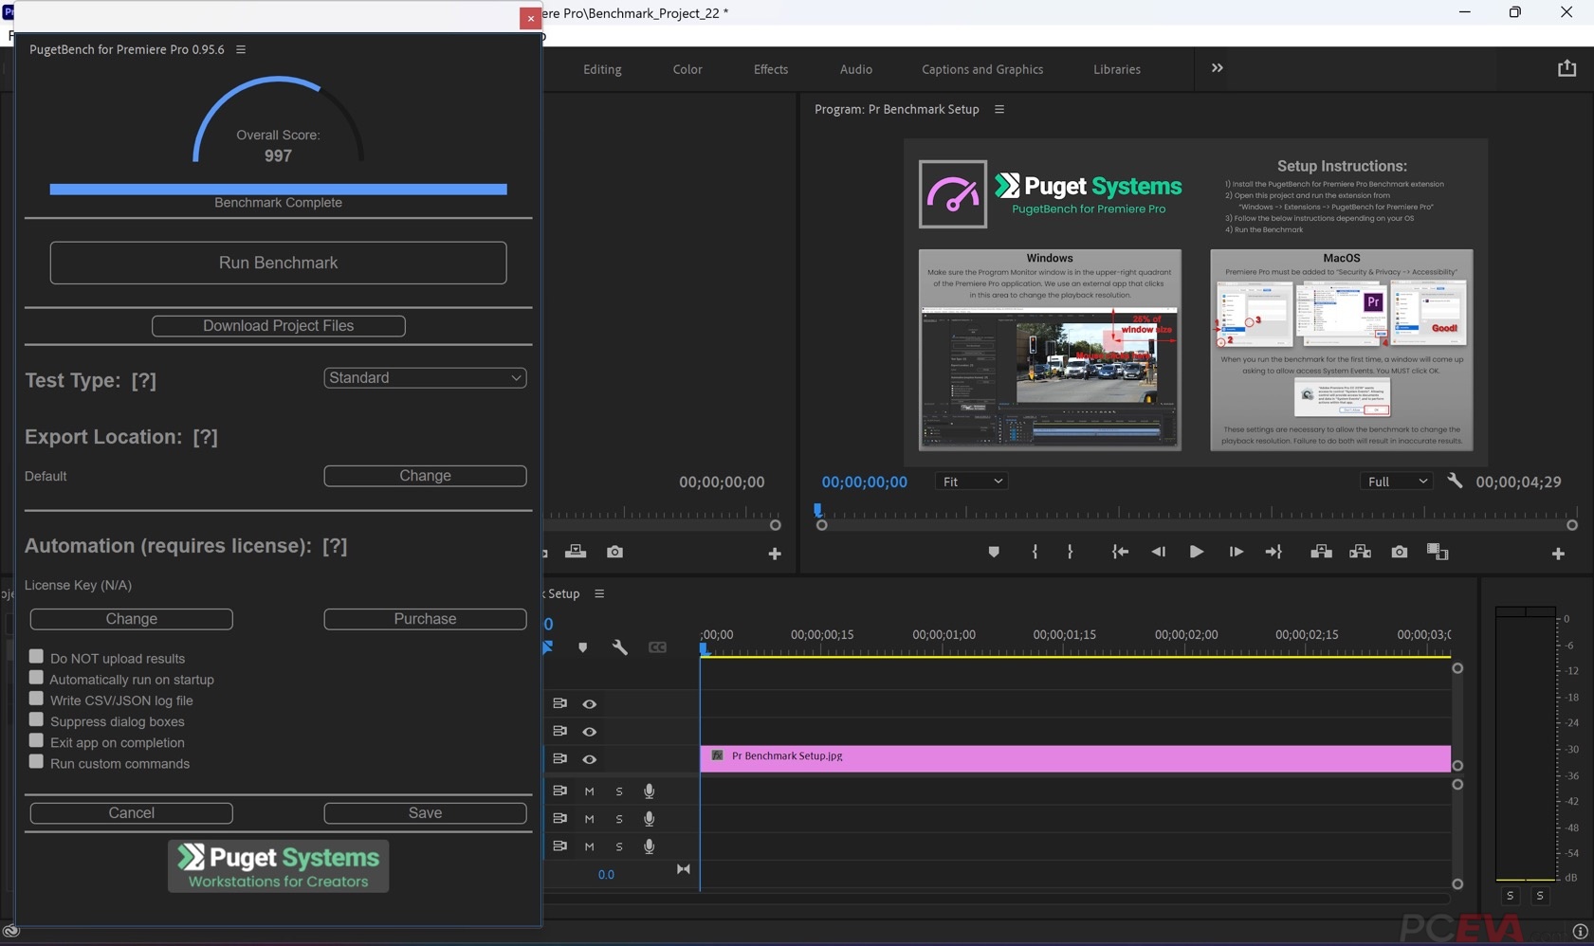Open the Test Type Standard dropdown
The image size is (1594, 946).
click(x=425, y=377)
